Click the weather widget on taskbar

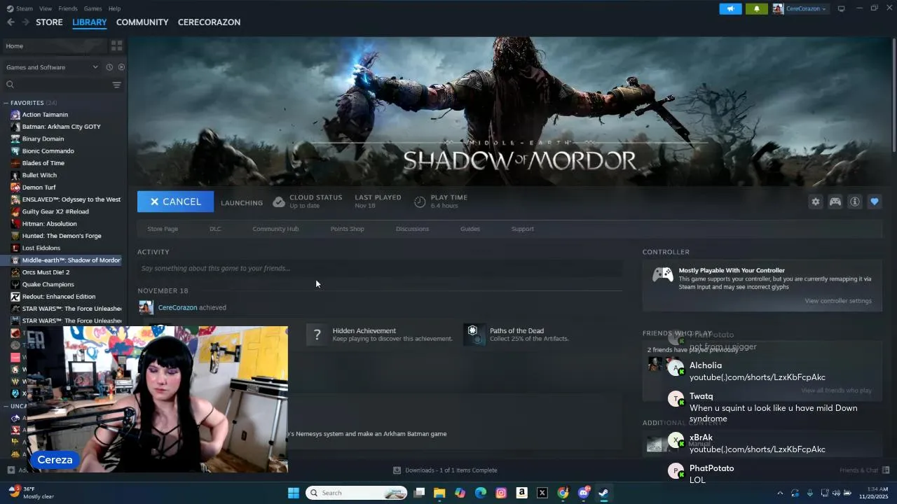point(31,493)
